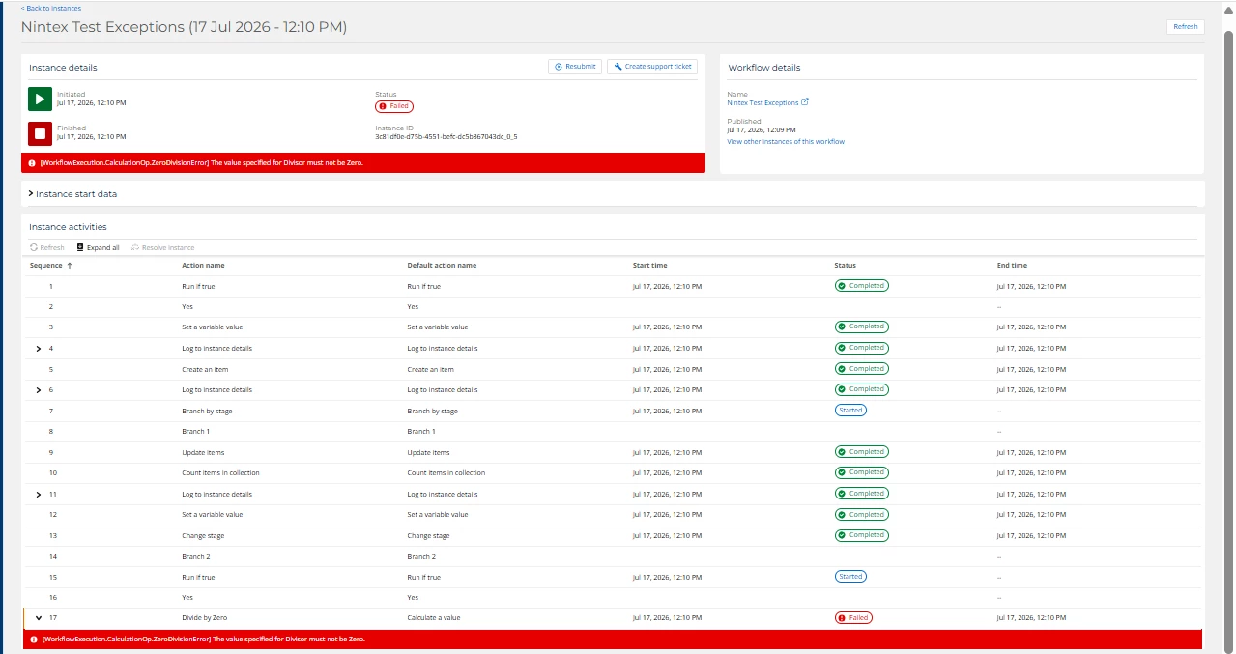Click the Create an item action name
This screenshot has width=1236, height=654.
click(205, 370)
